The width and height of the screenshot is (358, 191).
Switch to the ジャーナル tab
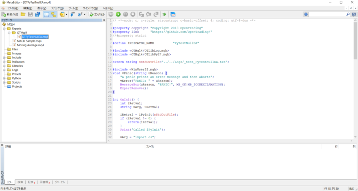pyautogui.click(x=59, y=182)
